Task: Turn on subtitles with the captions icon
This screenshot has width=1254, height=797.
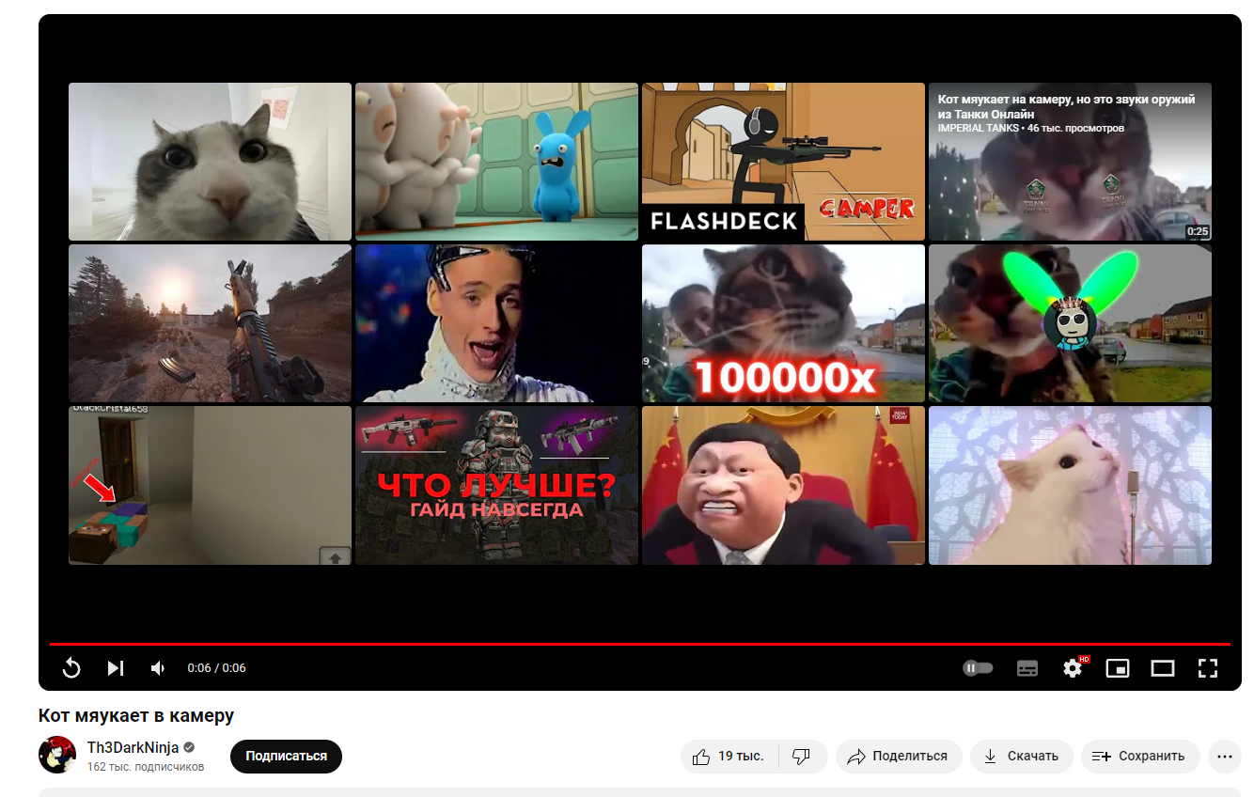Action: point(1027,668)
